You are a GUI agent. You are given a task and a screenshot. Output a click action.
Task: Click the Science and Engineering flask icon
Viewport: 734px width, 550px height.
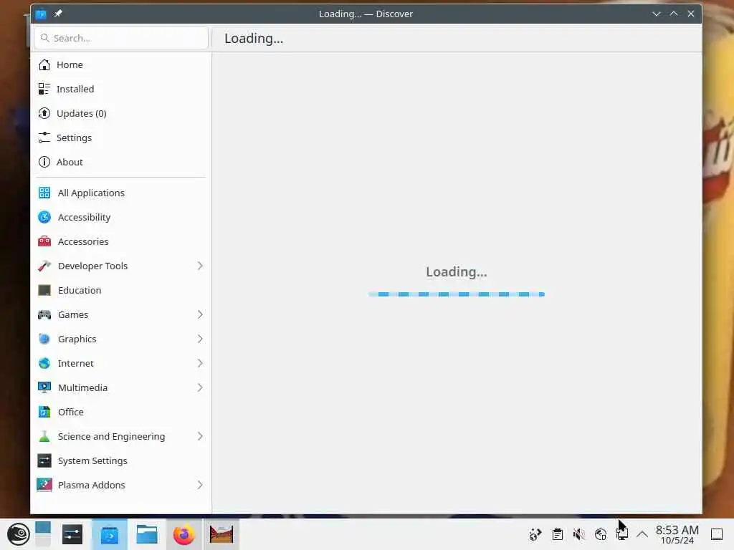(44, 436)
